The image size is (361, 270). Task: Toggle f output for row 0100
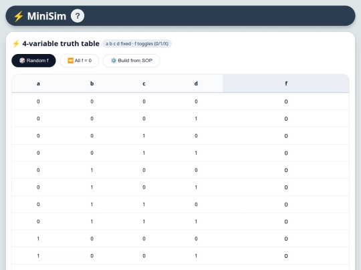pyautogui.click(x=286, y=170)
